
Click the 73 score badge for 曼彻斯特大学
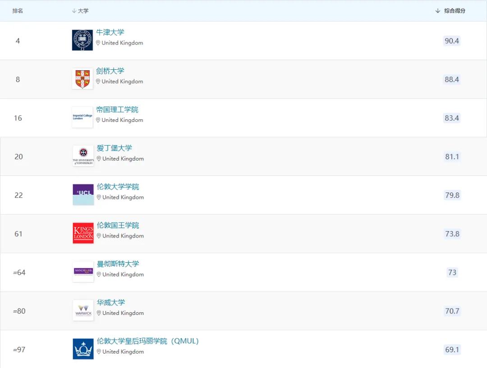(452, 272)
